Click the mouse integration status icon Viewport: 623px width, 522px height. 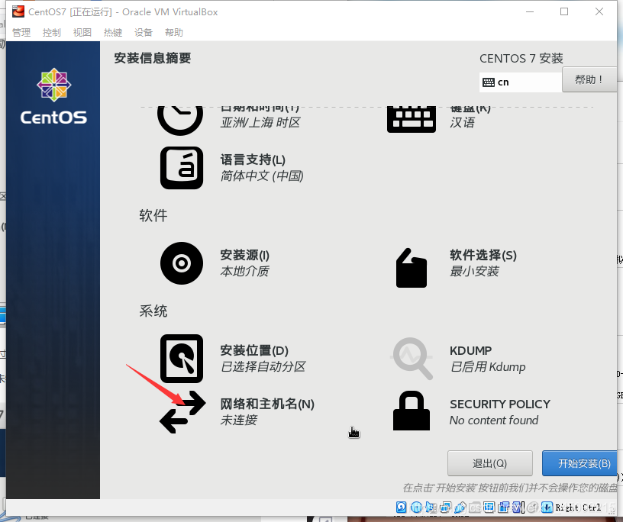(531, 507)
